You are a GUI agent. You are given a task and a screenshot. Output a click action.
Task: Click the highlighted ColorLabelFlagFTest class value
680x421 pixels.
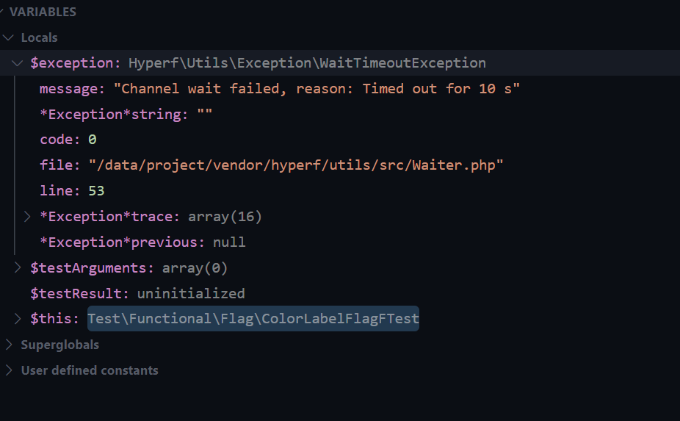(x=253, y=319)
